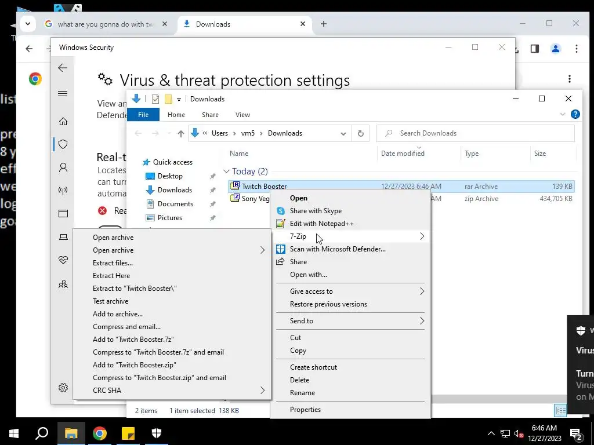Open Explorer View ribbon tab
The image size is (594, 445).
tap(242, 115)
